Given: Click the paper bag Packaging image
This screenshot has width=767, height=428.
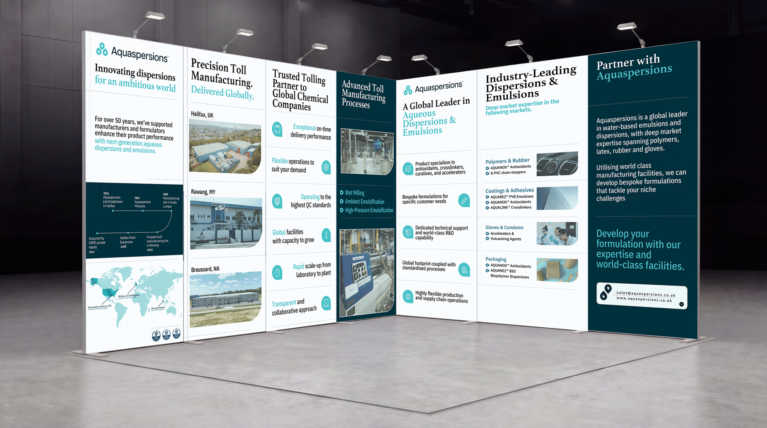Looking at the screenshot, I should click(x=557, y=270).
